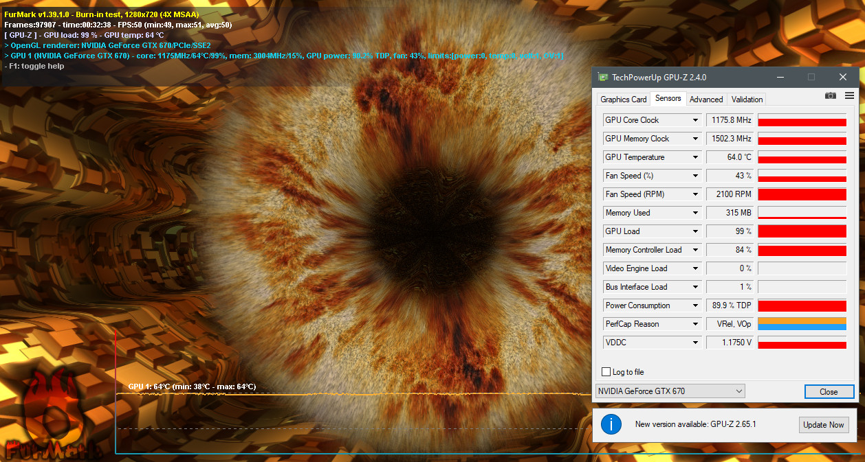Viewport: 865px width, 462px height.
Task: Click the VDDC history graph
Action: (802, 343)
